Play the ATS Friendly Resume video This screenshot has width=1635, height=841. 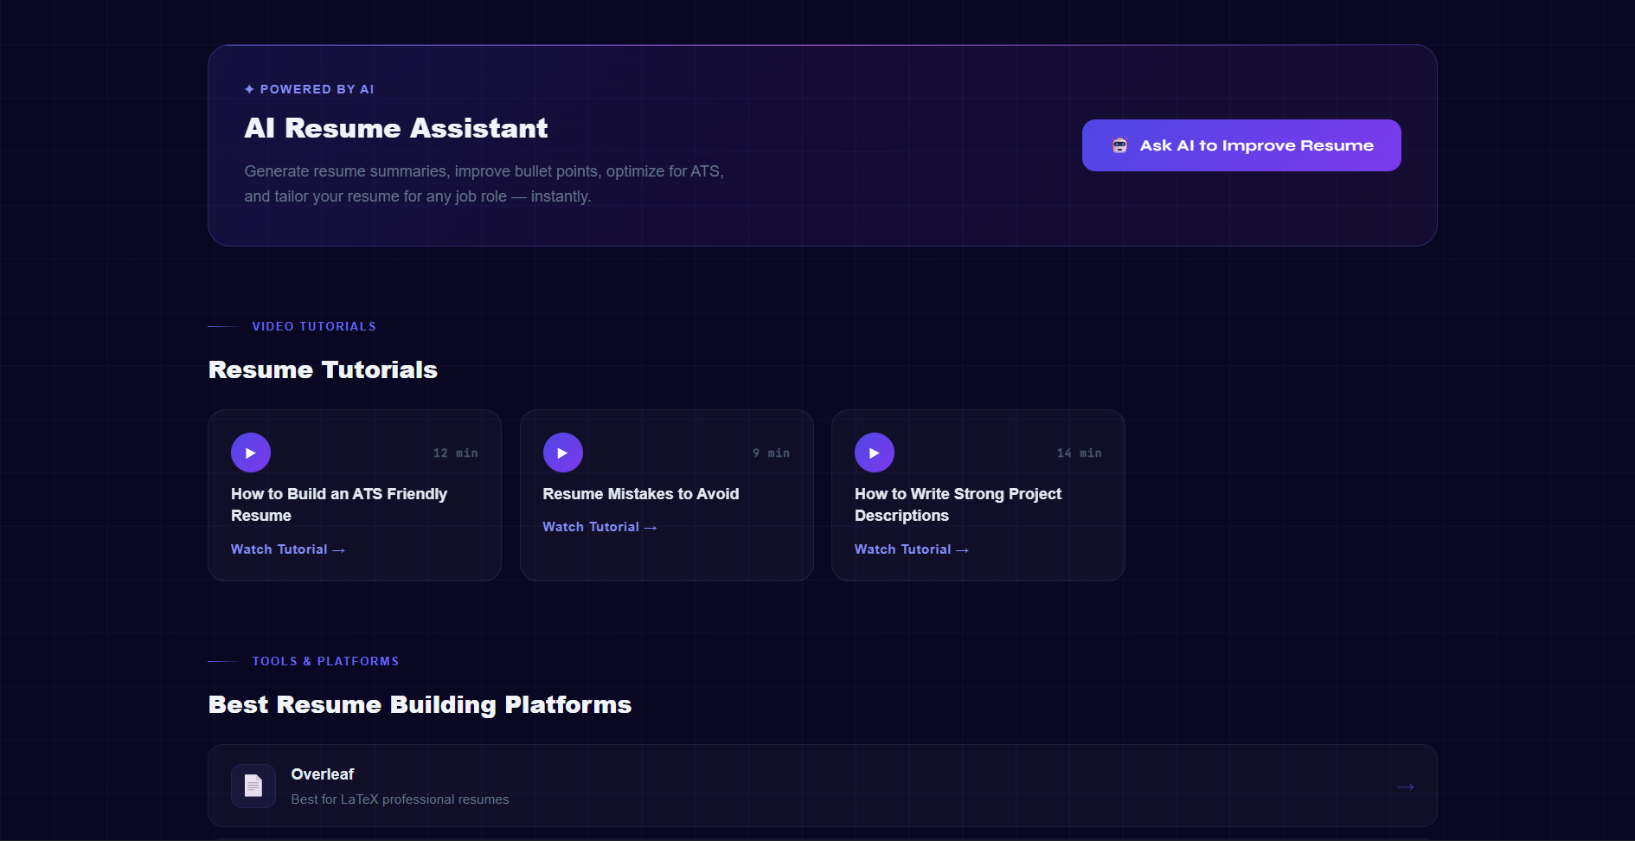[251, 453]
